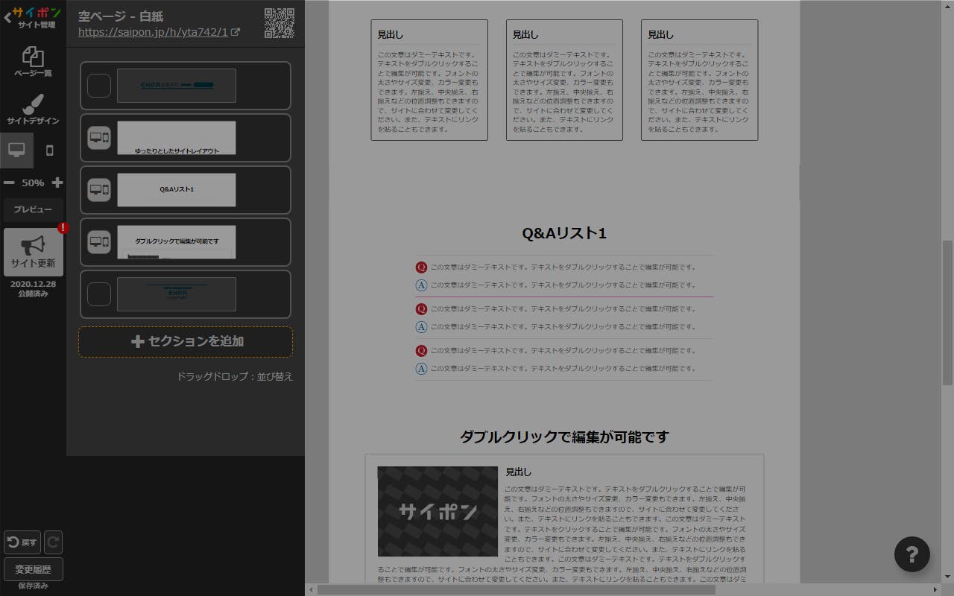
Task: Switch to mobile view mode
Action: [x=50, y=150]
